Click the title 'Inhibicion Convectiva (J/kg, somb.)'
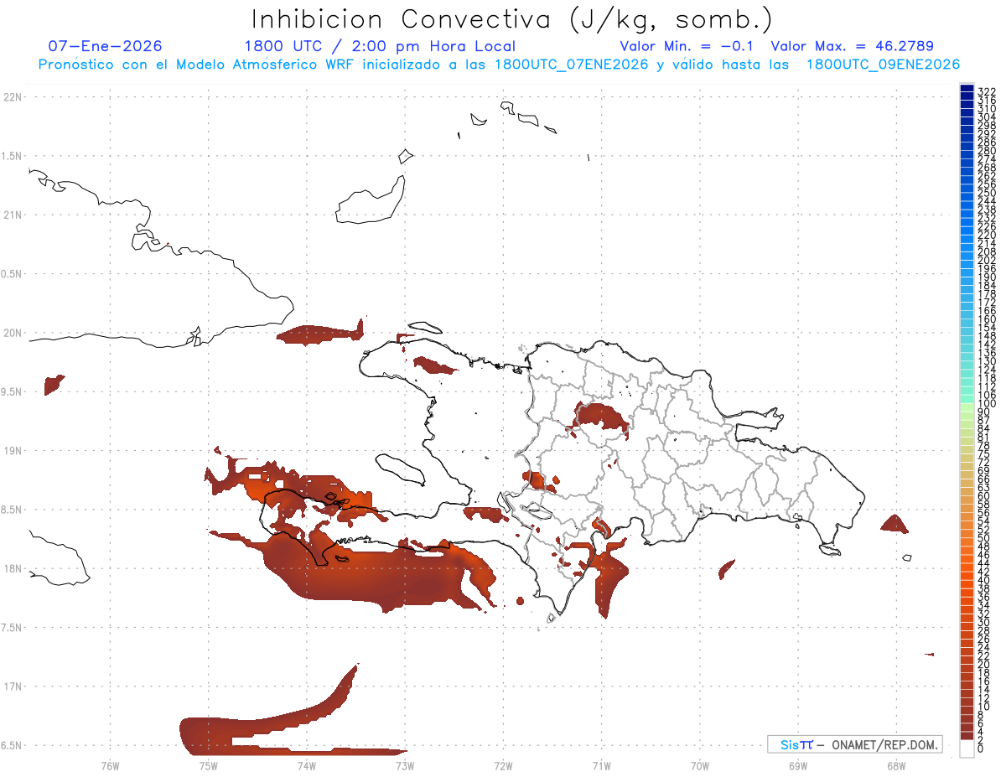Image resolution: width=1006 pixels, height=777 pixels. 513,18
